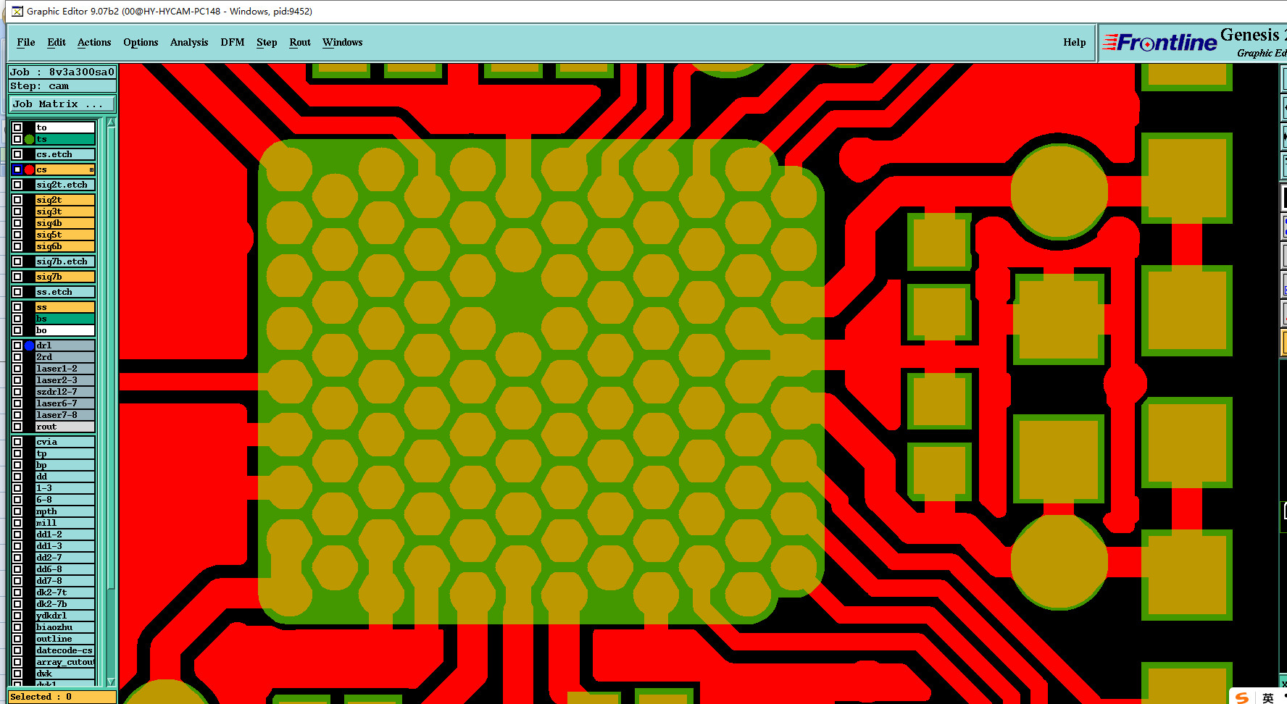Toggle the checkbox for layer drl

tap(17, 345)
